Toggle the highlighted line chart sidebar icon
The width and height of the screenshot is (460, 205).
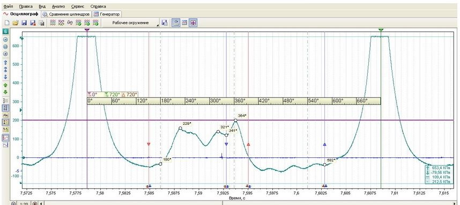5,138
